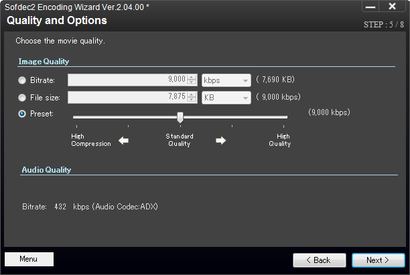Select the Bitrate radio button
The image size is (410, 275).
23,80
